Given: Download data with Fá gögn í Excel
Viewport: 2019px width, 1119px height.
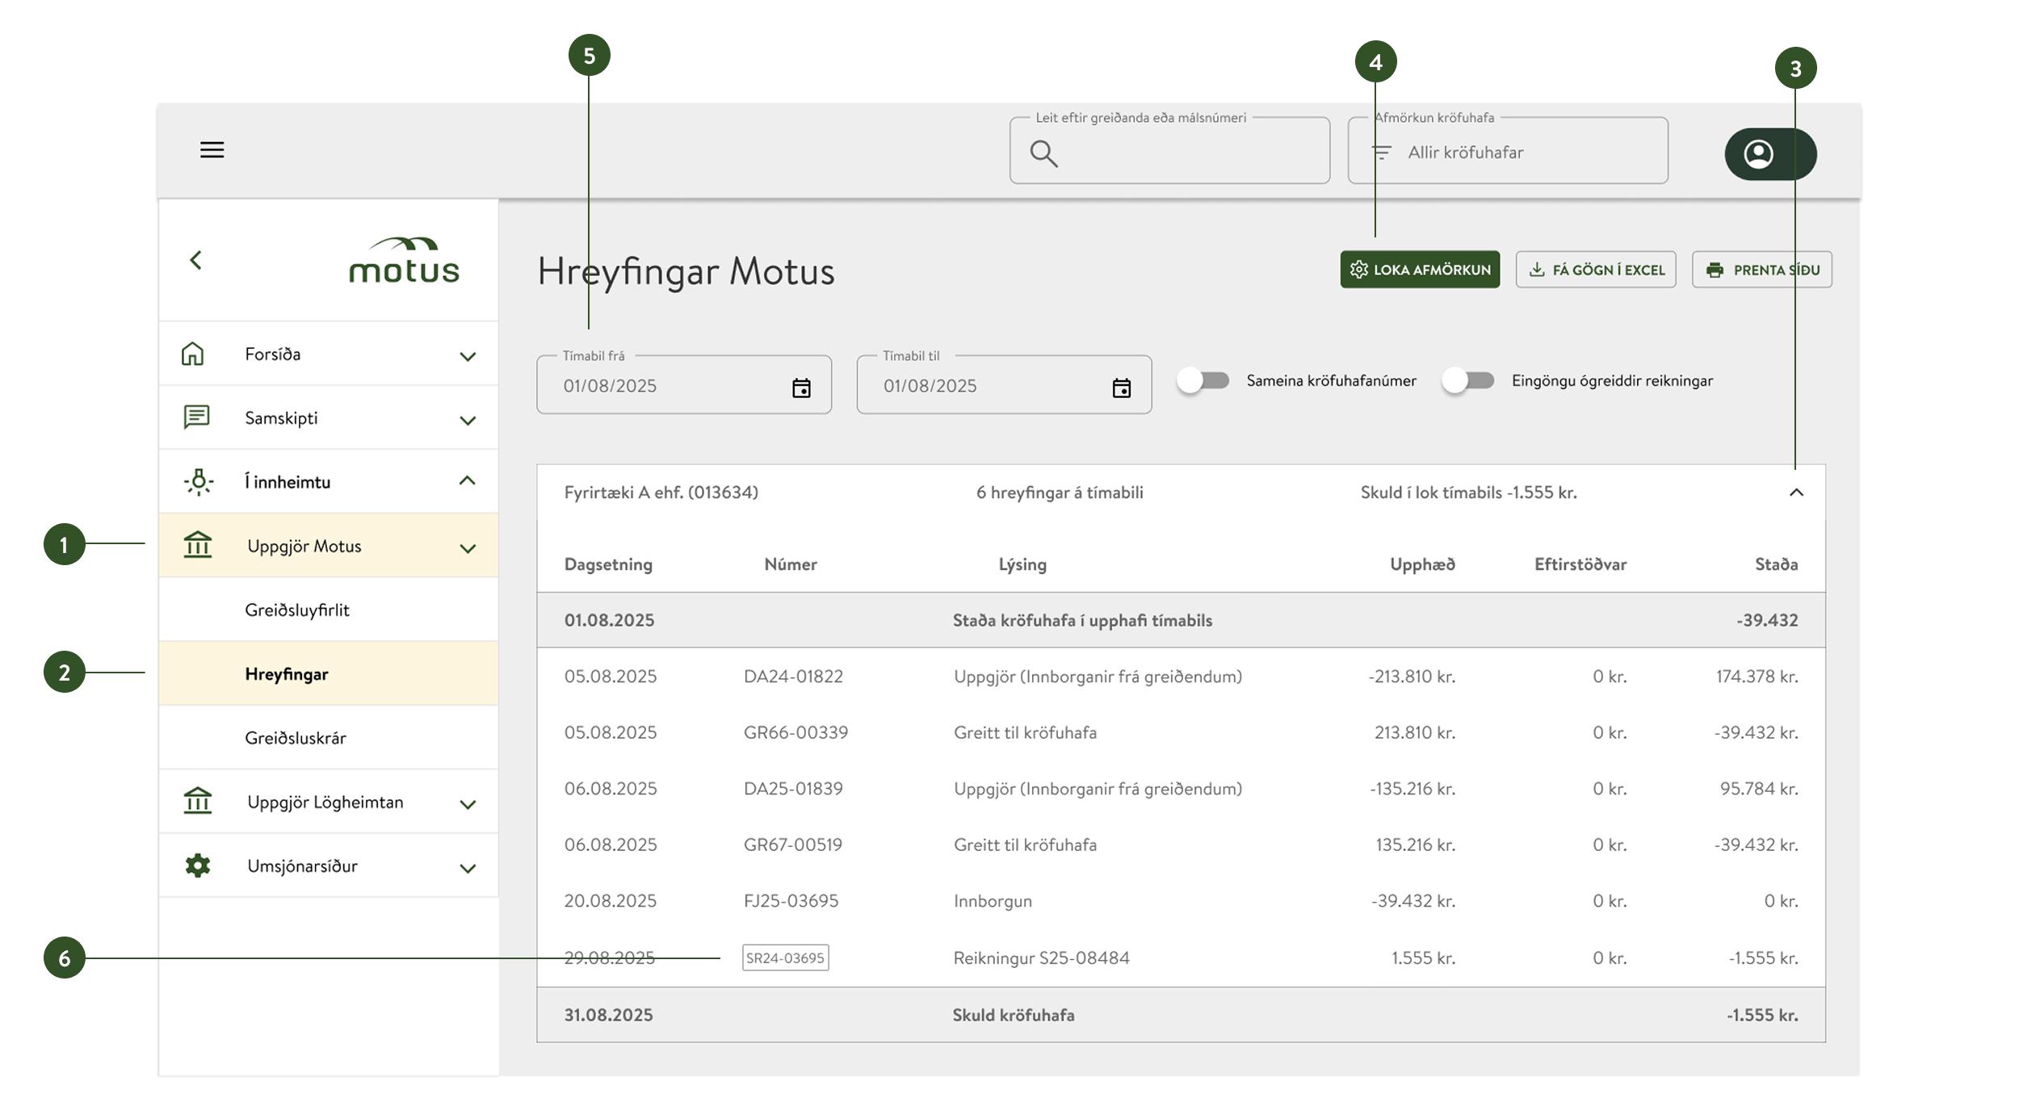Looking at the screenshot, I should 1595,270.
